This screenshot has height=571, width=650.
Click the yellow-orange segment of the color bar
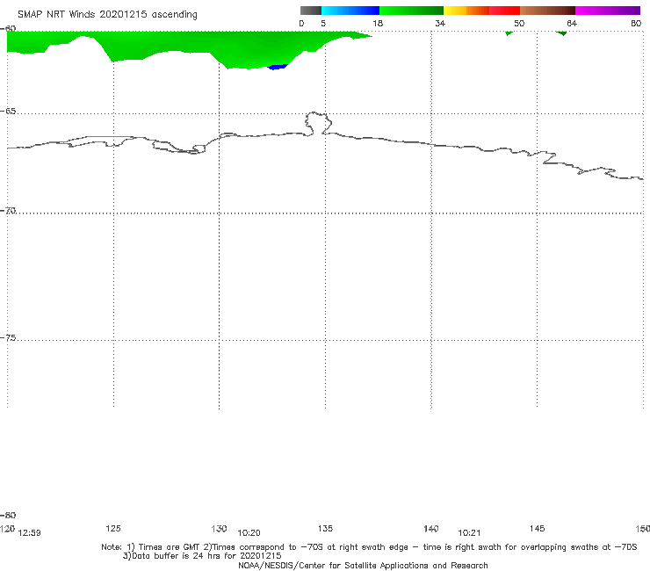[466, 11]
